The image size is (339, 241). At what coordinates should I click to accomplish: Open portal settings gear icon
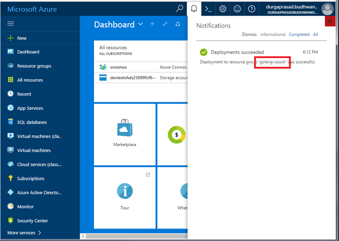click(x=223, y=9)
